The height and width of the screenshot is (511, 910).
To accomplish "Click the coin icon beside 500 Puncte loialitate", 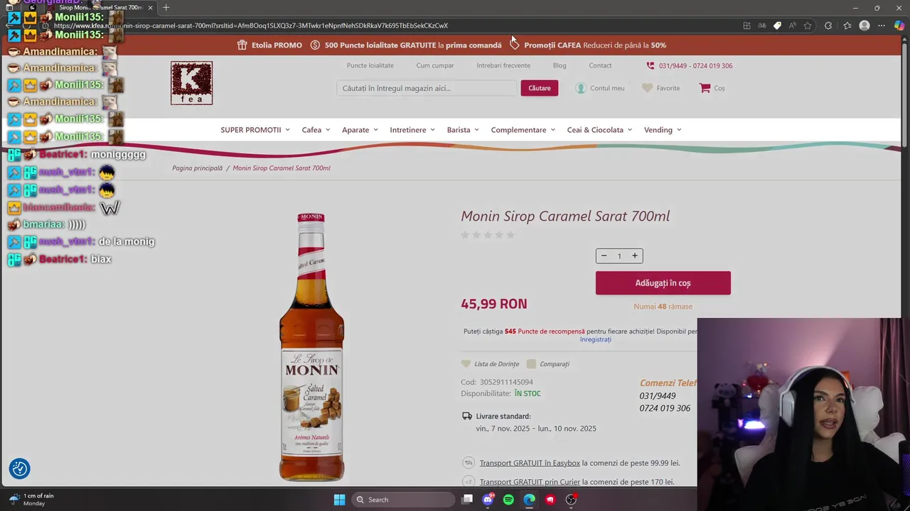I will [315, 45].
